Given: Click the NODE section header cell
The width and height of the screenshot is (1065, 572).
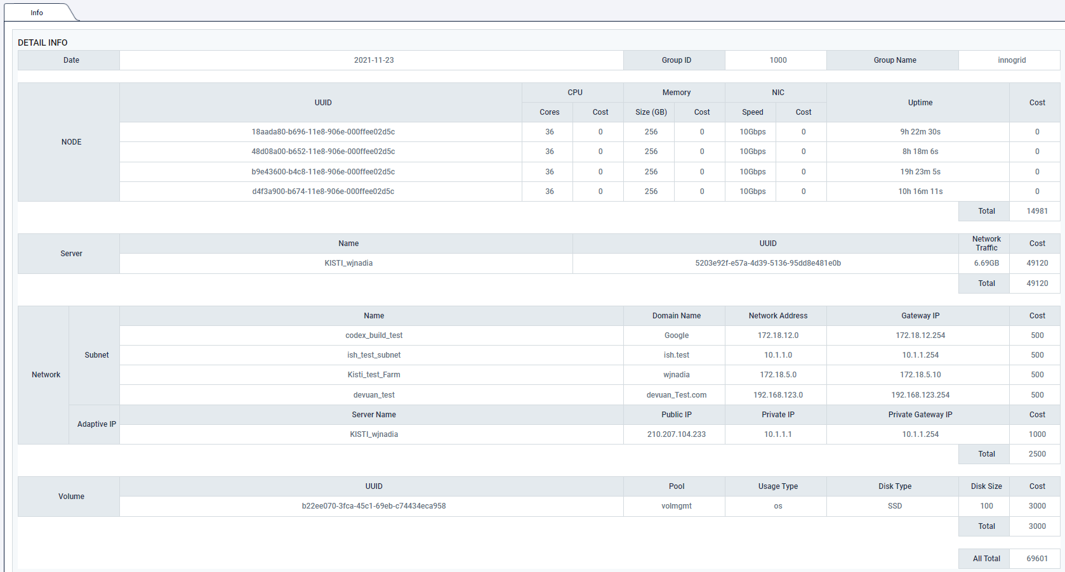Looking at the screenshot, I should (69, 142).
